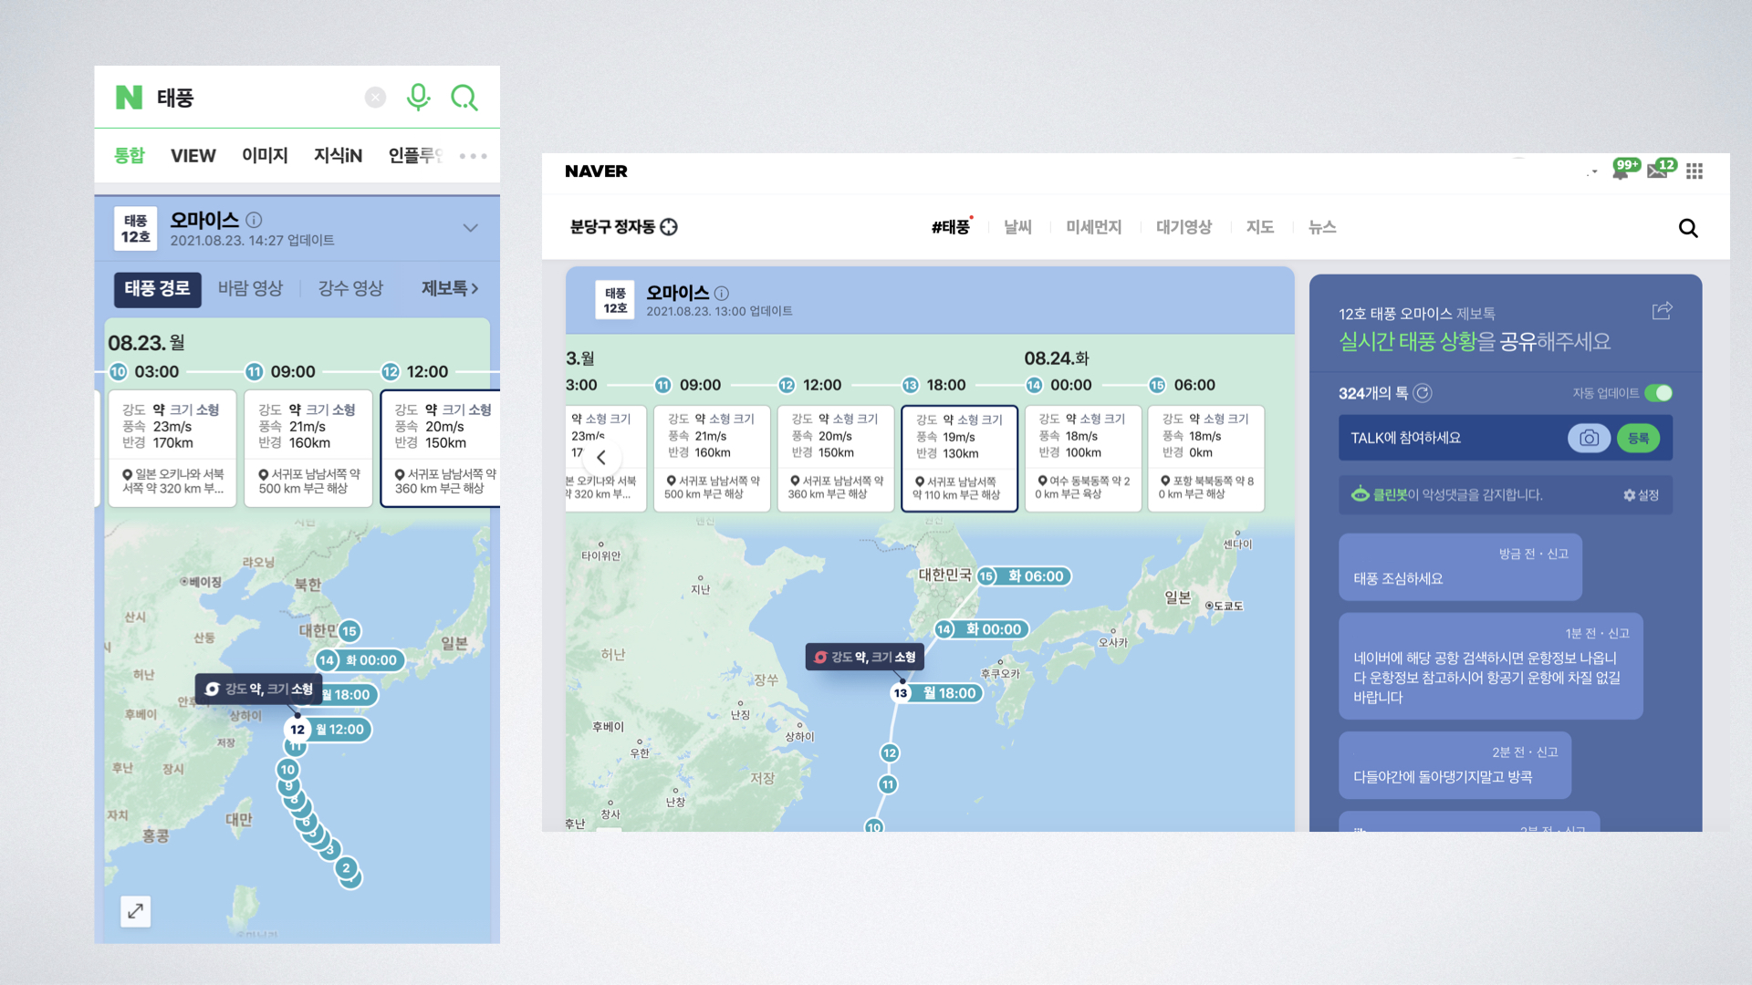
Task: Click the green Naver N logo
Action: pyautogui.click(x=129, y=98)
